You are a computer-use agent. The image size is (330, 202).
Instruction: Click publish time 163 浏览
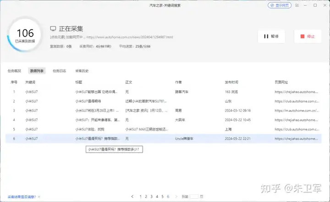click(231, 92)
